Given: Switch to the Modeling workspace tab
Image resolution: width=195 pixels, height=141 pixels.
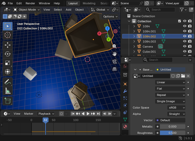Looking at the screenshot, I should (89, 3).
